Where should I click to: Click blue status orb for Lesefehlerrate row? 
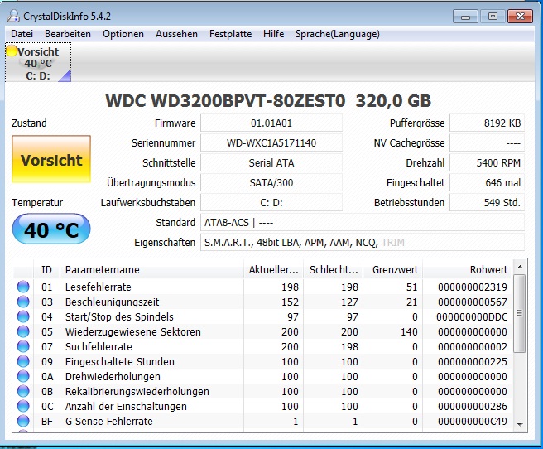coord(23,287)
